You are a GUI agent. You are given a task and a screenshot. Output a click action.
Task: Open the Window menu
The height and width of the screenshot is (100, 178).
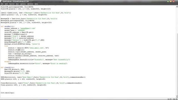[x=30, y=4]
